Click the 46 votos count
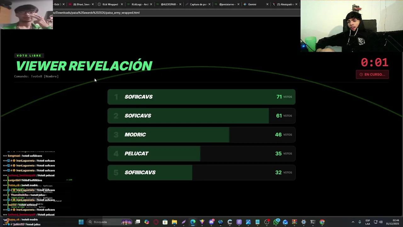403x227 pixels. click(283, 135)
